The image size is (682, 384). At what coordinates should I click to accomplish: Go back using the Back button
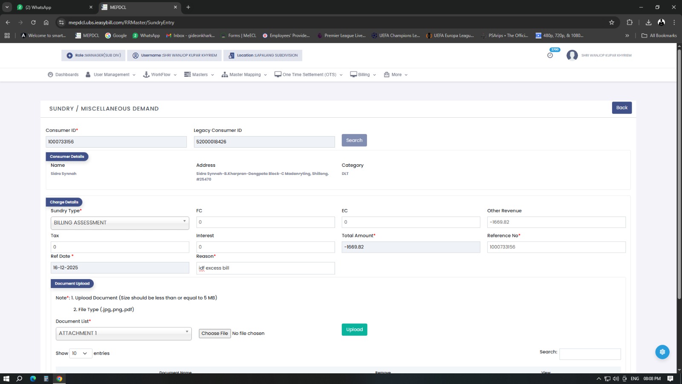tap(621, 108)
